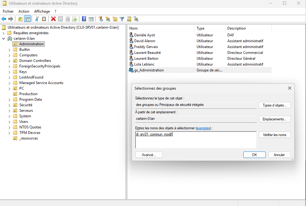The image size is (306, 206).
Task: Expand the Sécurité organizational unit
Action: [x=9, y=105]
